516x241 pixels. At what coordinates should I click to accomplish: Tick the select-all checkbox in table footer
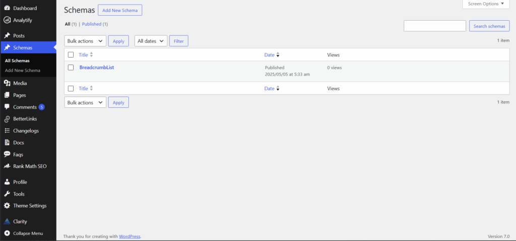pos(71,88)
